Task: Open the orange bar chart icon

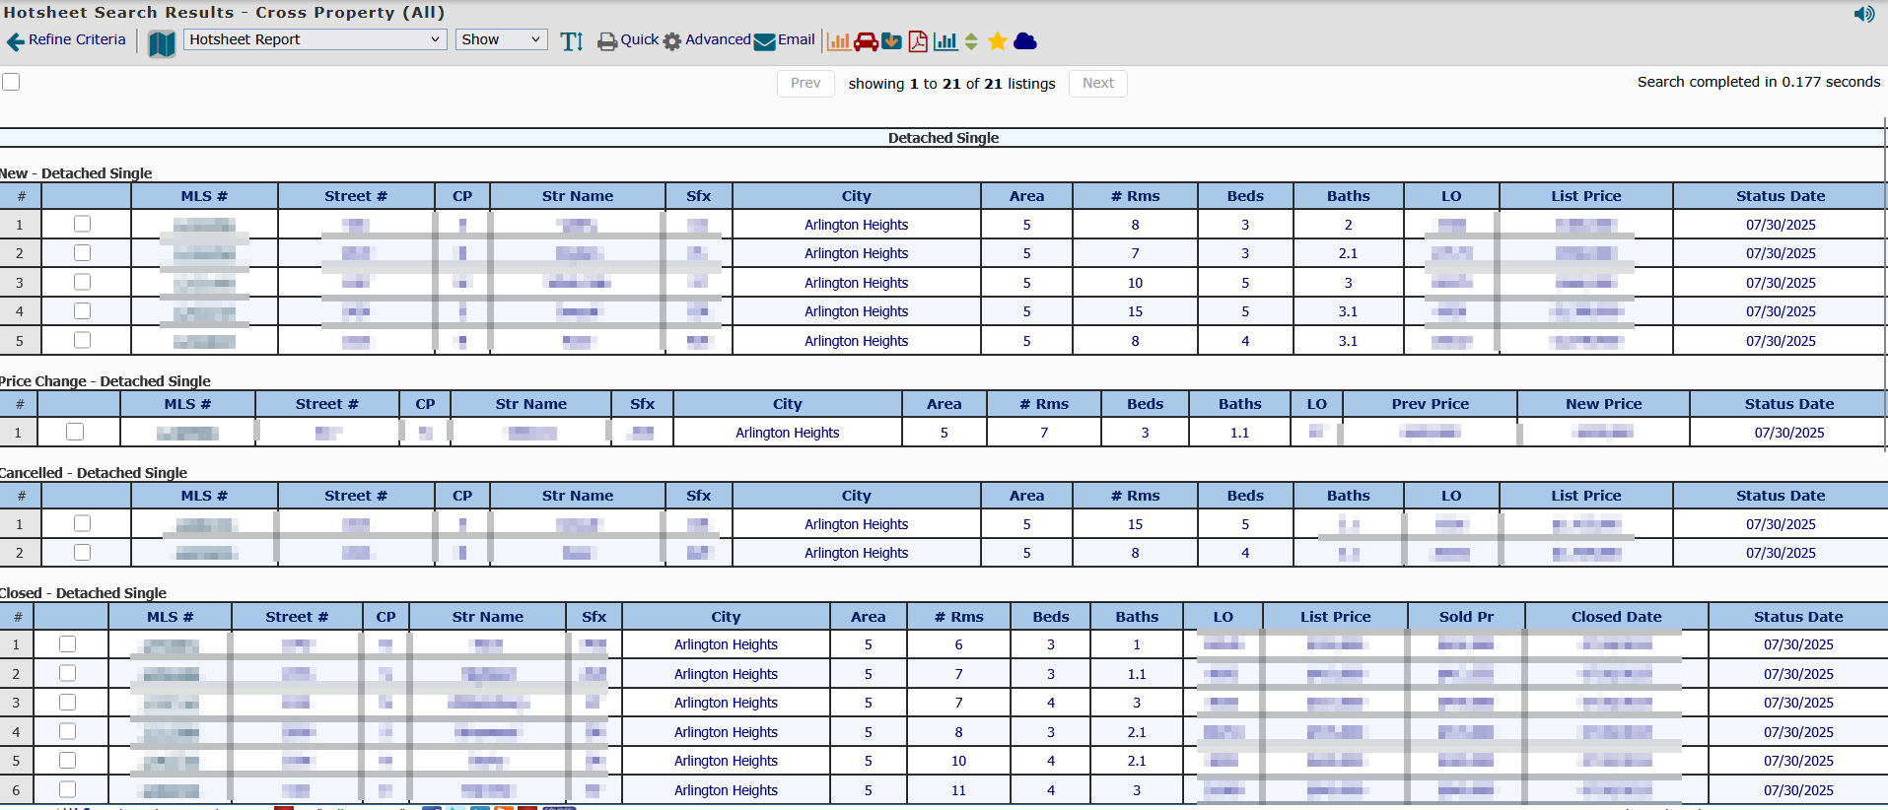Action: 839,41
